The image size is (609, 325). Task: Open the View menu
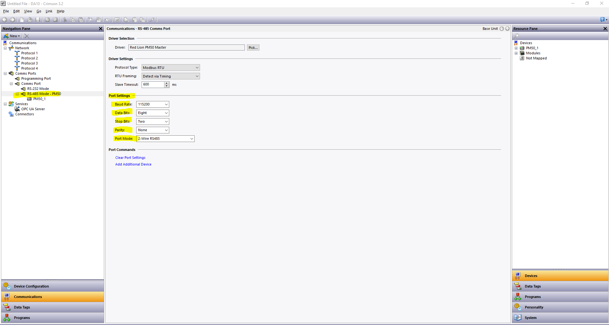coord(28,11)
